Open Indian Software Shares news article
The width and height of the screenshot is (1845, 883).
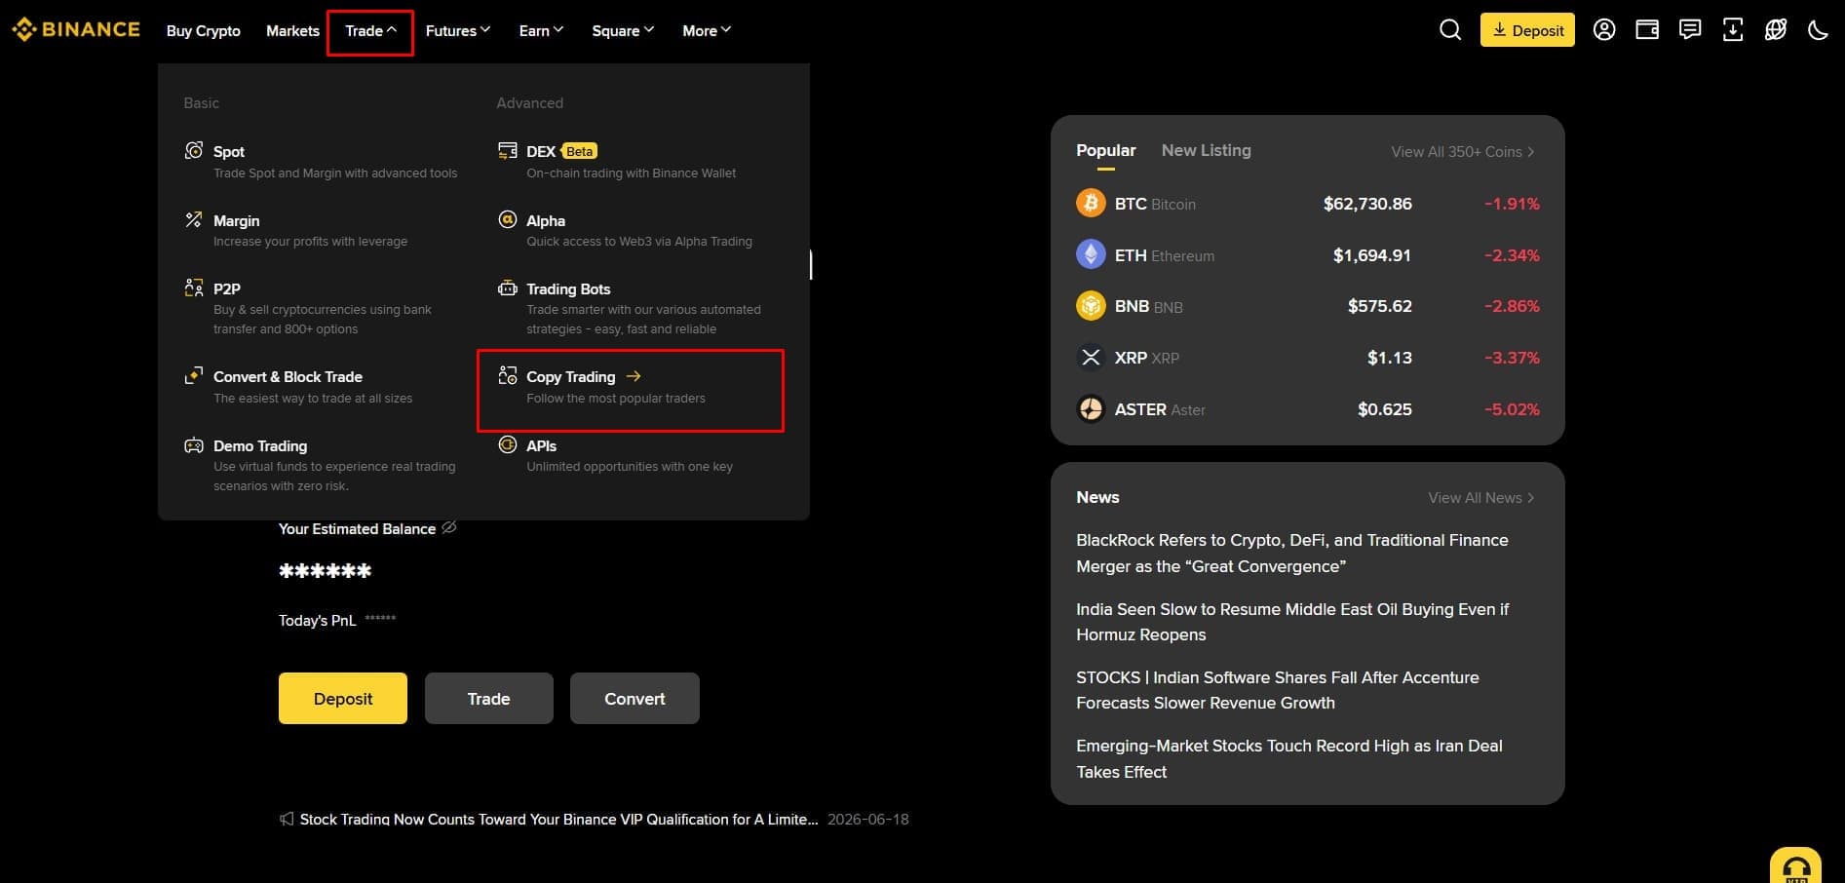[x=1277, y=690]
